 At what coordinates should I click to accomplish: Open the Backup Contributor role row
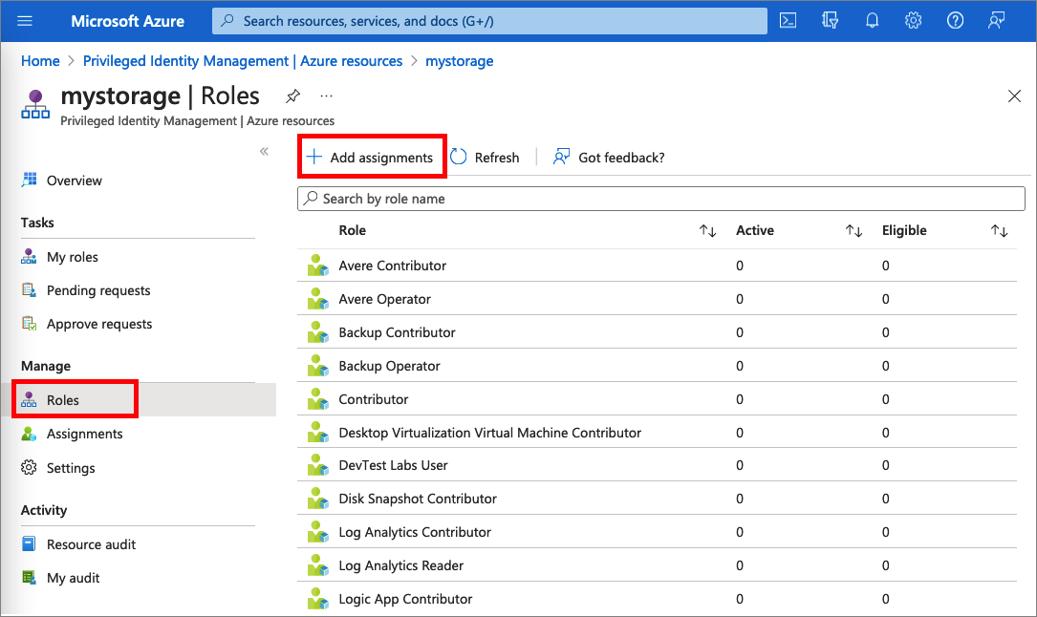pos(397,332)
